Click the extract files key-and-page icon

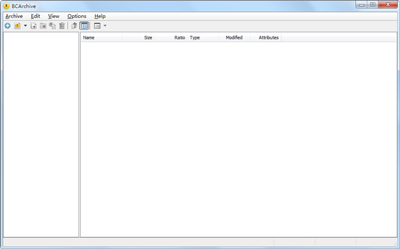pyautogui.click(x=52, y=26)
